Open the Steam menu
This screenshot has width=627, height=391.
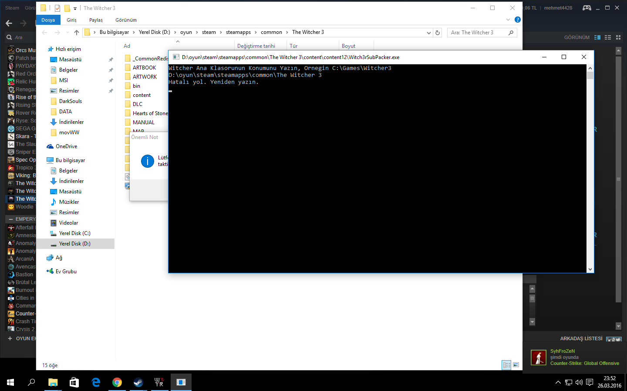coord(12,8)
